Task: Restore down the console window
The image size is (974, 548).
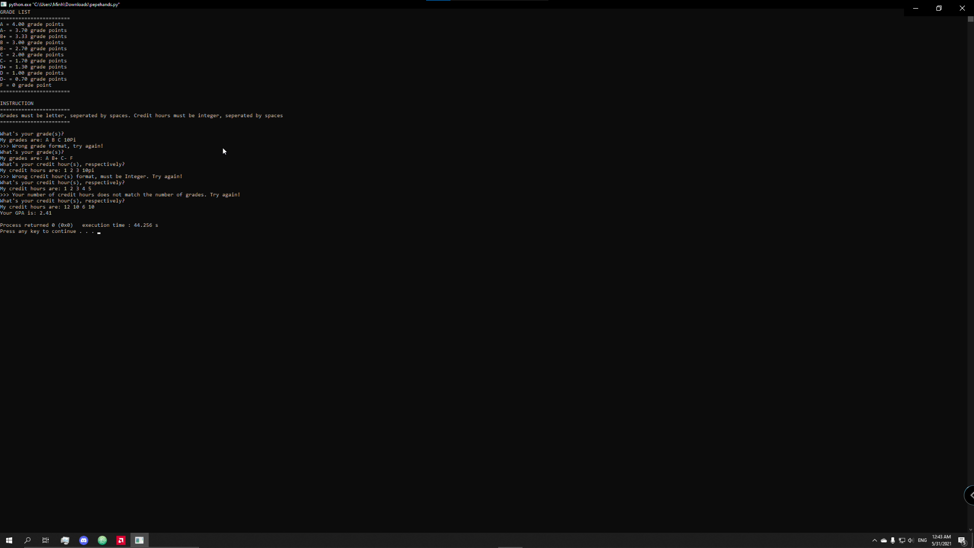Action: point(939,8)
